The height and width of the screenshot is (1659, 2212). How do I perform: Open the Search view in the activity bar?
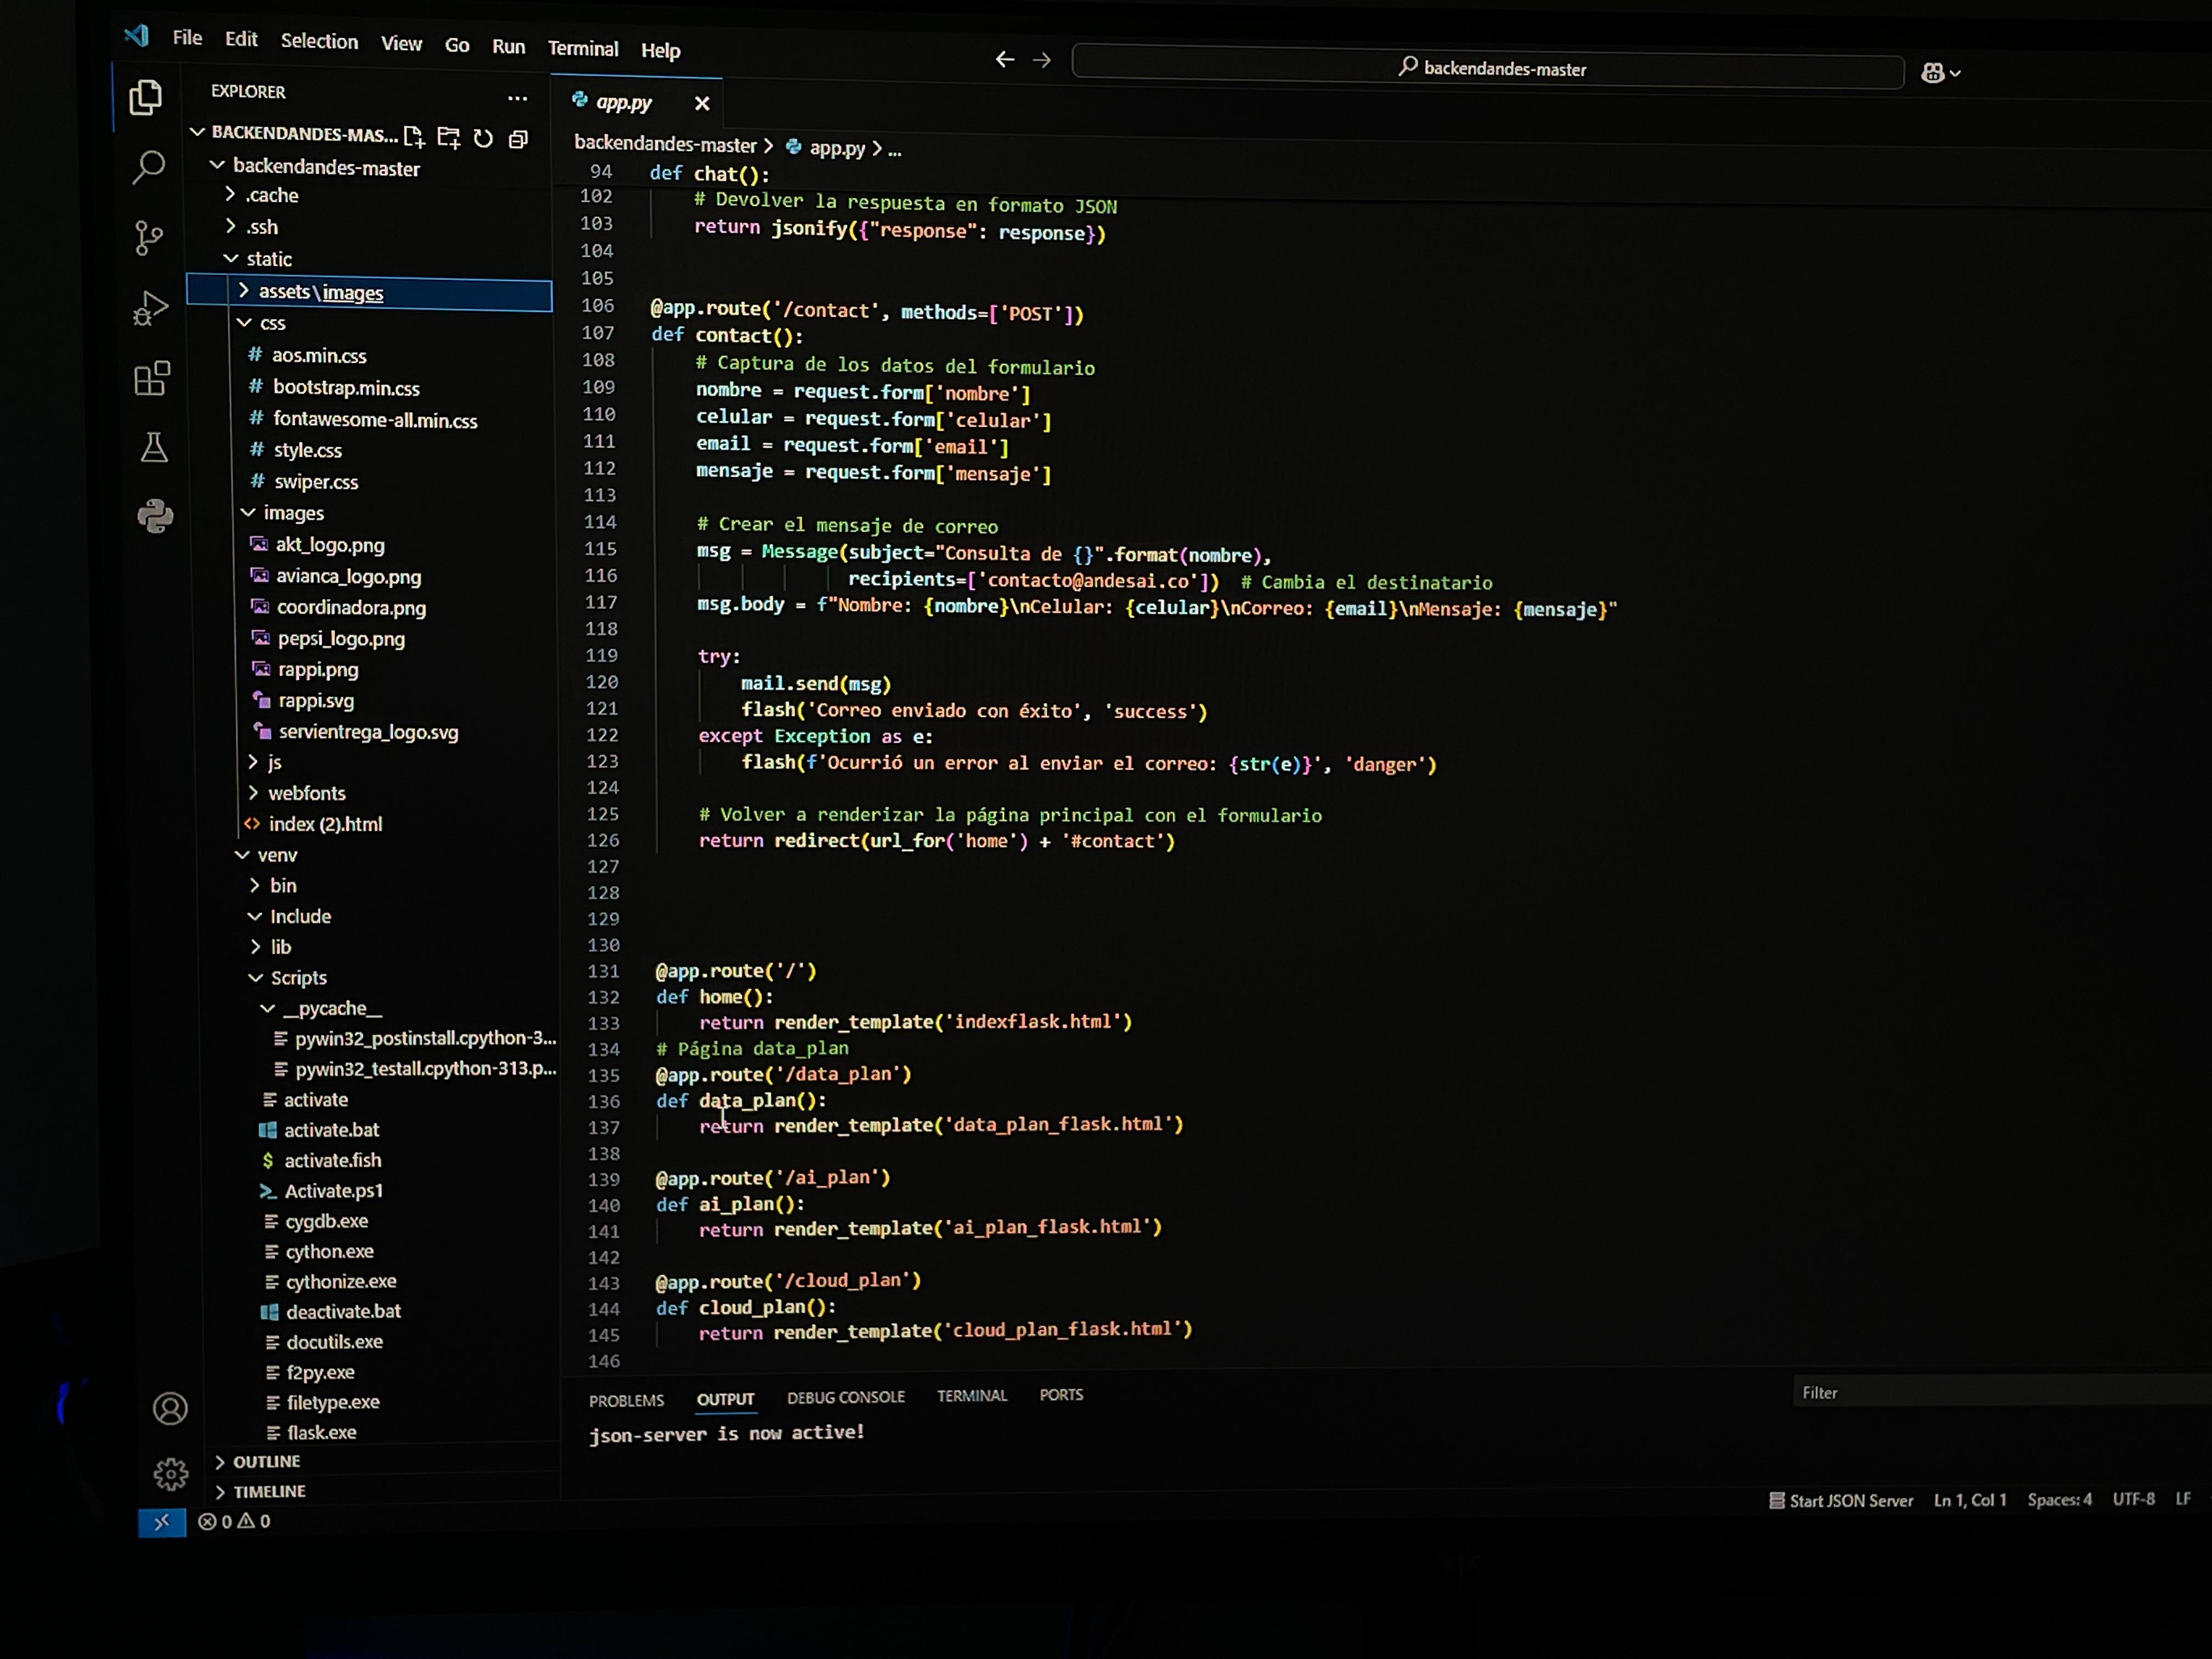(x=148, y=166)
